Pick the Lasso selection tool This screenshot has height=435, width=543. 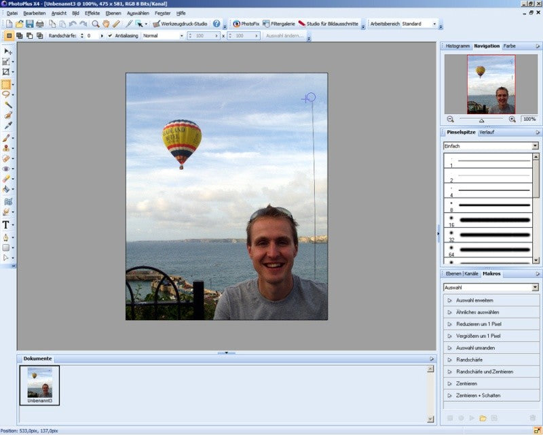point(6,94)
